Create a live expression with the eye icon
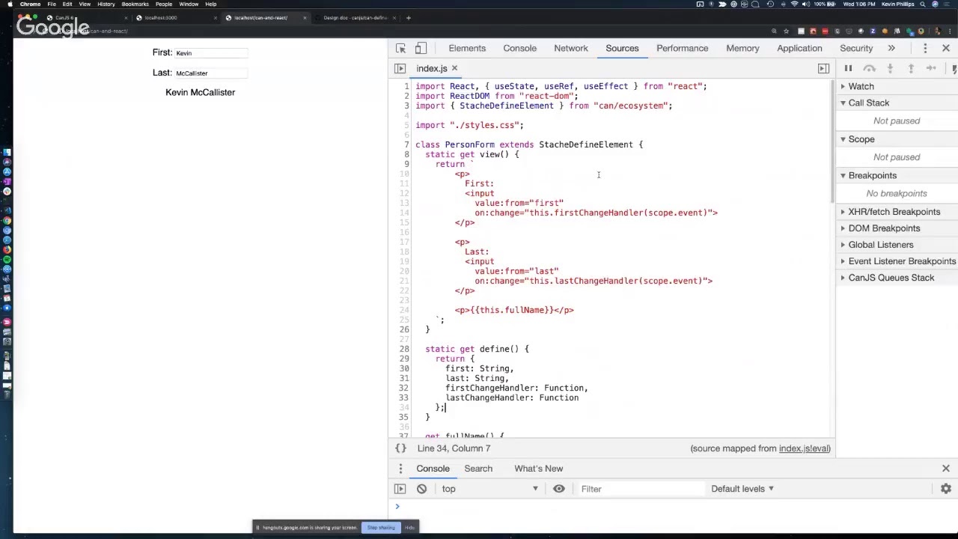This screenshot has height=539, width=958. [x=558, y=488]
